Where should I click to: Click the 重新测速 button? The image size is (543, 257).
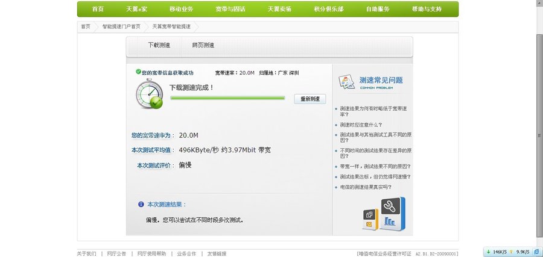(310, 99)
